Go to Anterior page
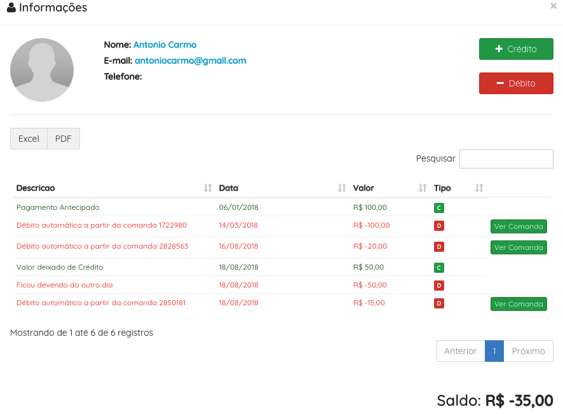 coord(460,351)
